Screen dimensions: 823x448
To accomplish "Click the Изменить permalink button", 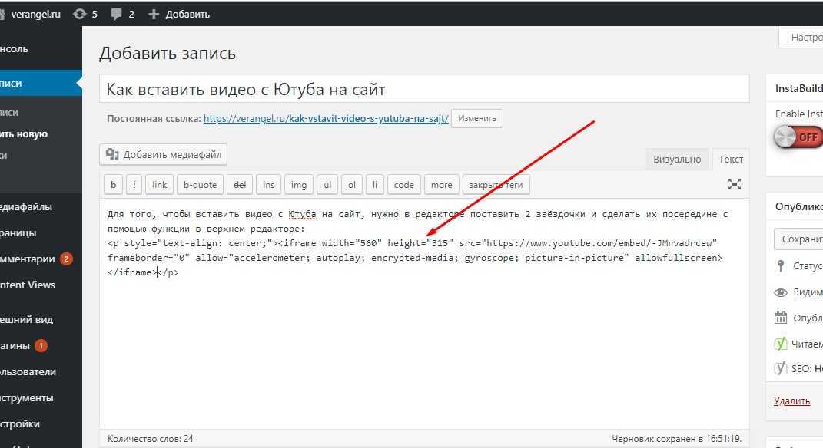I will click(476, 119).
